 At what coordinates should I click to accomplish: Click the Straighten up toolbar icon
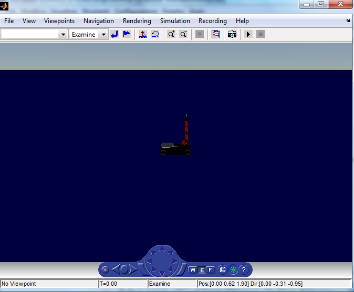point(142,35)
